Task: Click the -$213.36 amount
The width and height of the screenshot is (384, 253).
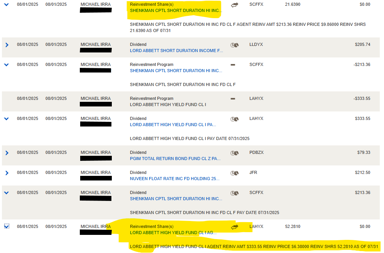Action: (x=362, y=65)
